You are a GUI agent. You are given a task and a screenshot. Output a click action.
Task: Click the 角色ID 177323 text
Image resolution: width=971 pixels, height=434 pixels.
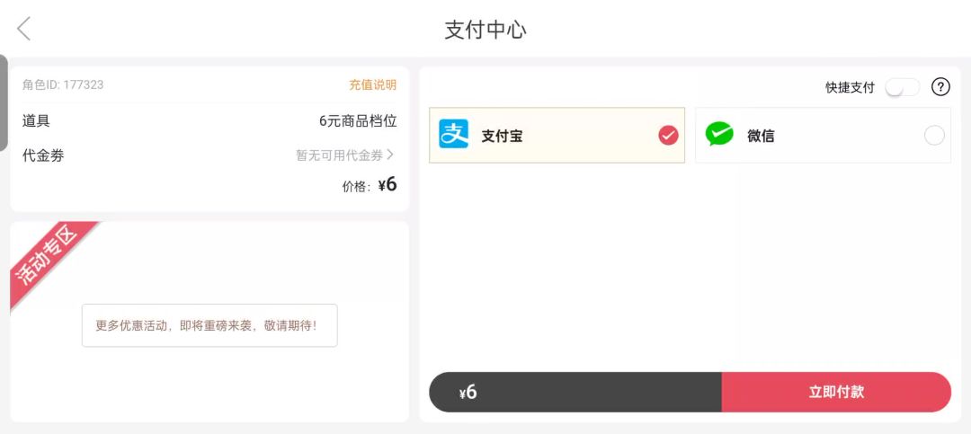pyautogui.click(x=63, y=84)
